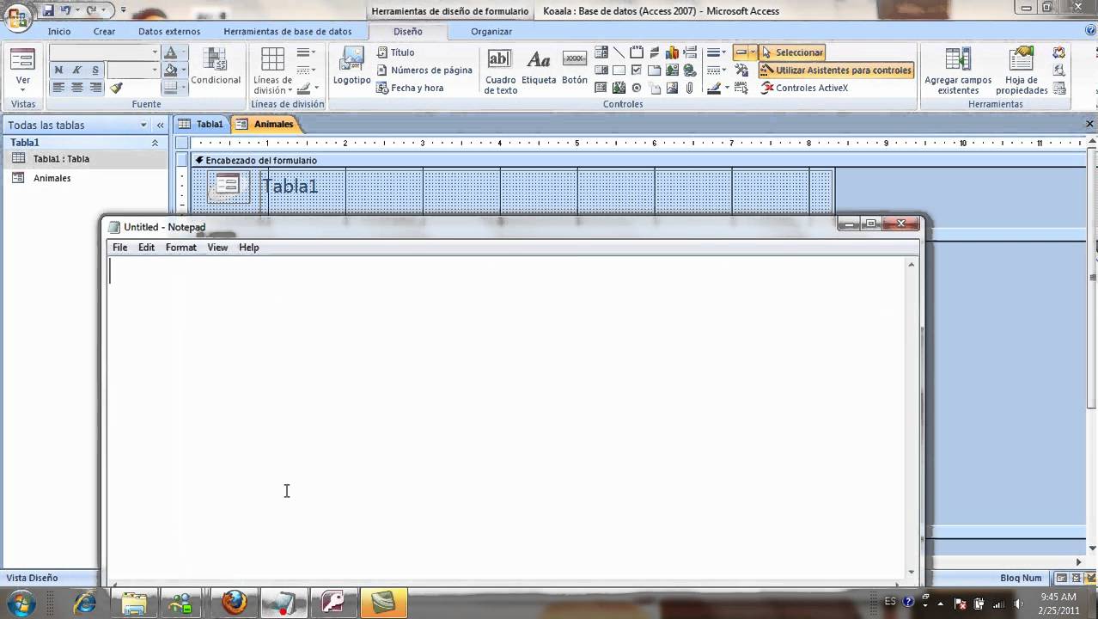Save database from quick access toolbar
Image resolution: width=1098 pixels, height=619 pixels.
click(48, 11)
